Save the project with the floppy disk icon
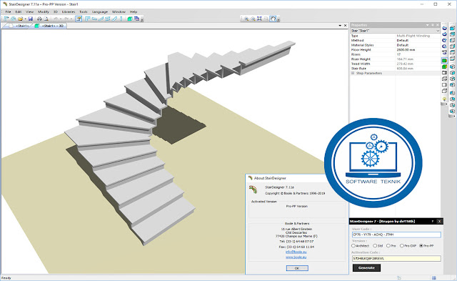Image resolution: width=457 pixels, height=281 pixels. pos(30,19)
